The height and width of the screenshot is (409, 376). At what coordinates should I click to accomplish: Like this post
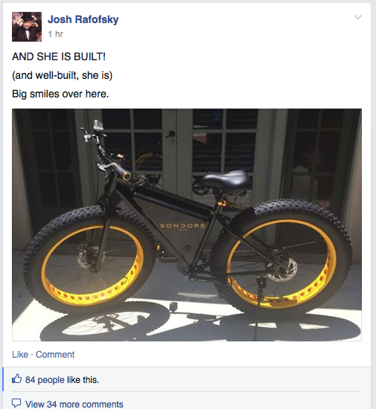pos(20,355)
